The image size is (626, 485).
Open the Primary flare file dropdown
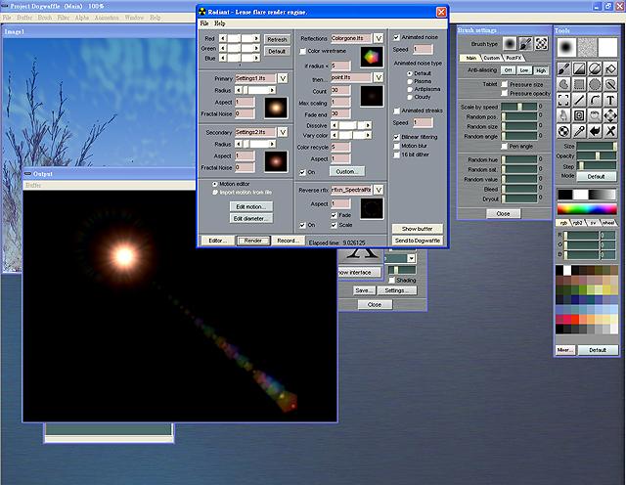tap(283, 77)
